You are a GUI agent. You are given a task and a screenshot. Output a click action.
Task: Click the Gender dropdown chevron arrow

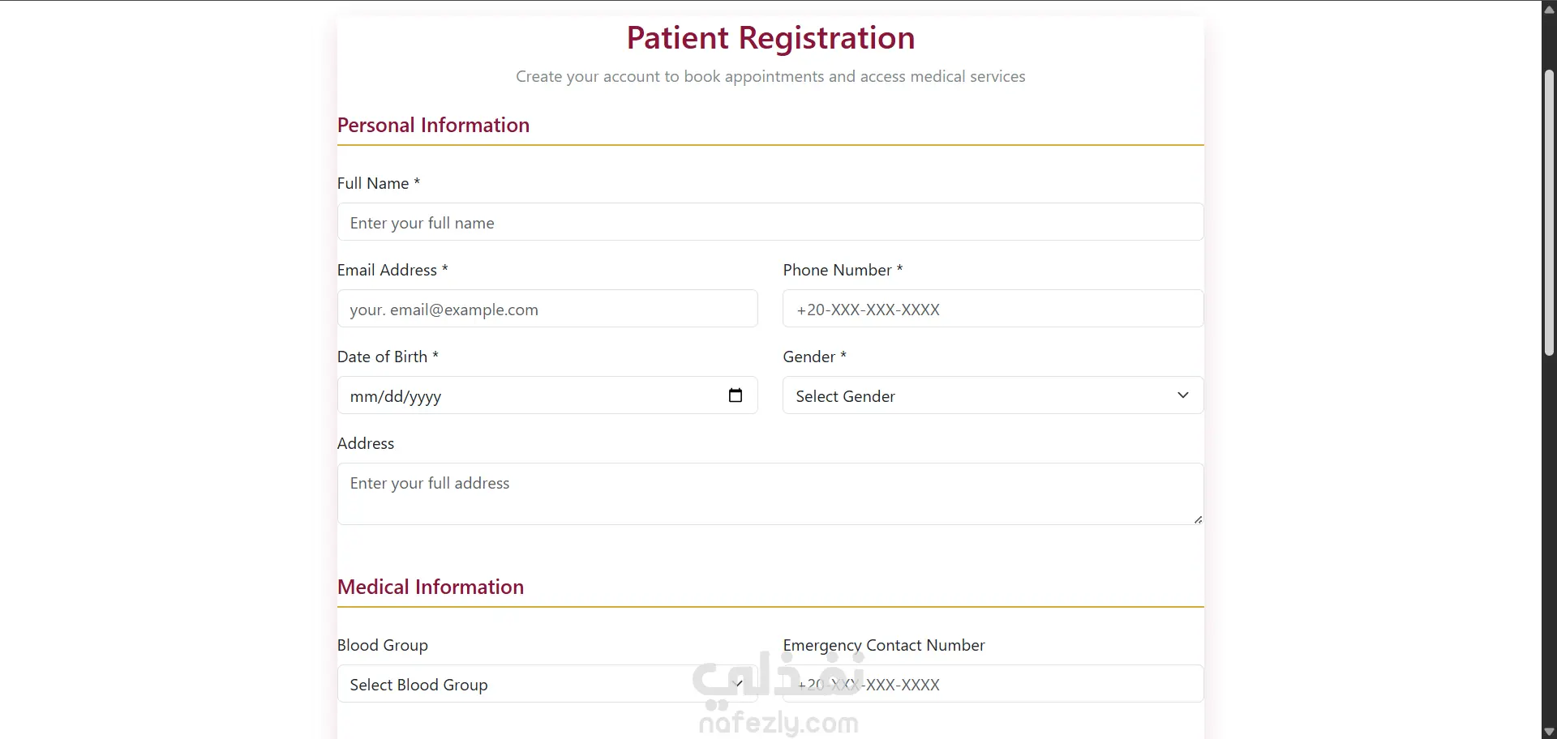point(1182,395)
